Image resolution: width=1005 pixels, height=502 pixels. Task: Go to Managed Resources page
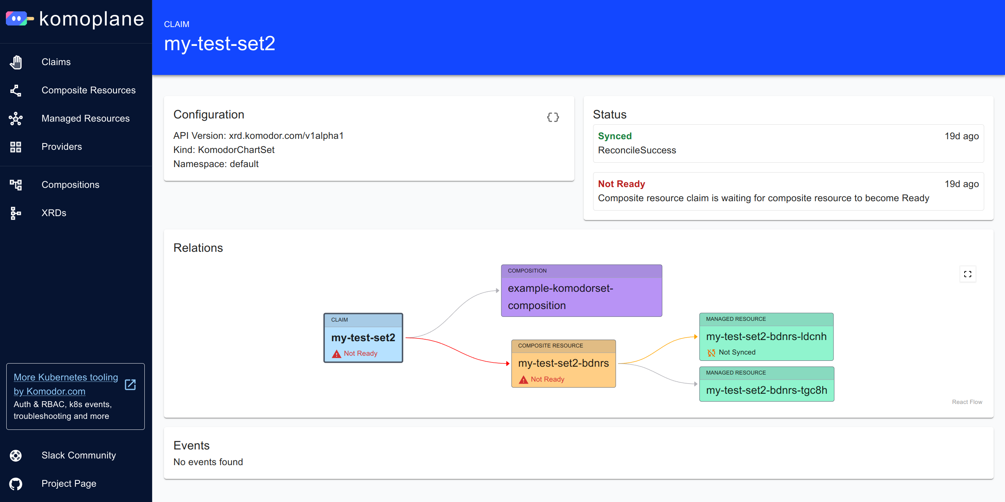pyautogui.click(x=85, y=118)
